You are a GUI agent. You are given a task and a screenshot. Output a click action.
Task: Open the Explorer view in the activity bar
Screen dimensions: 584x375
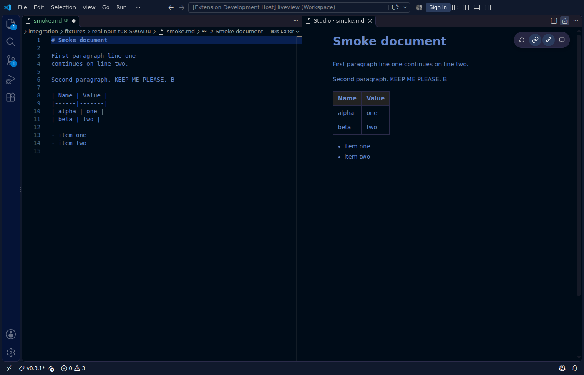[11, 24]
